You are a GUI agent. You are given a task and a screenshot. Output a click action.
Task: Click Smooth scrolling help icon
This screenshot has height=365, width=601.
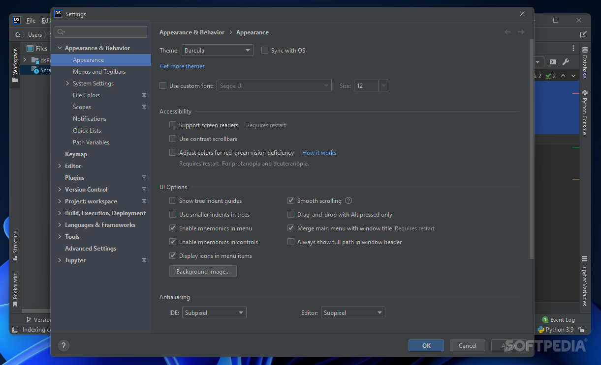[x=348, y=200]
